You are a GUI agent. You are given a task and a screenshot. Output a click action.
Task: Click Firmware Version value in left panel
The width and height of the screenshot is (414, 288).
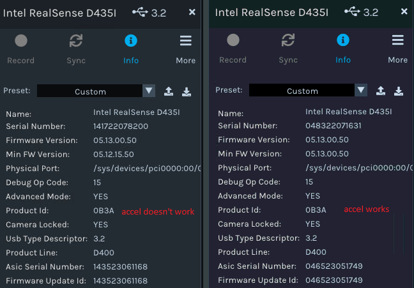tap(115, 140)
